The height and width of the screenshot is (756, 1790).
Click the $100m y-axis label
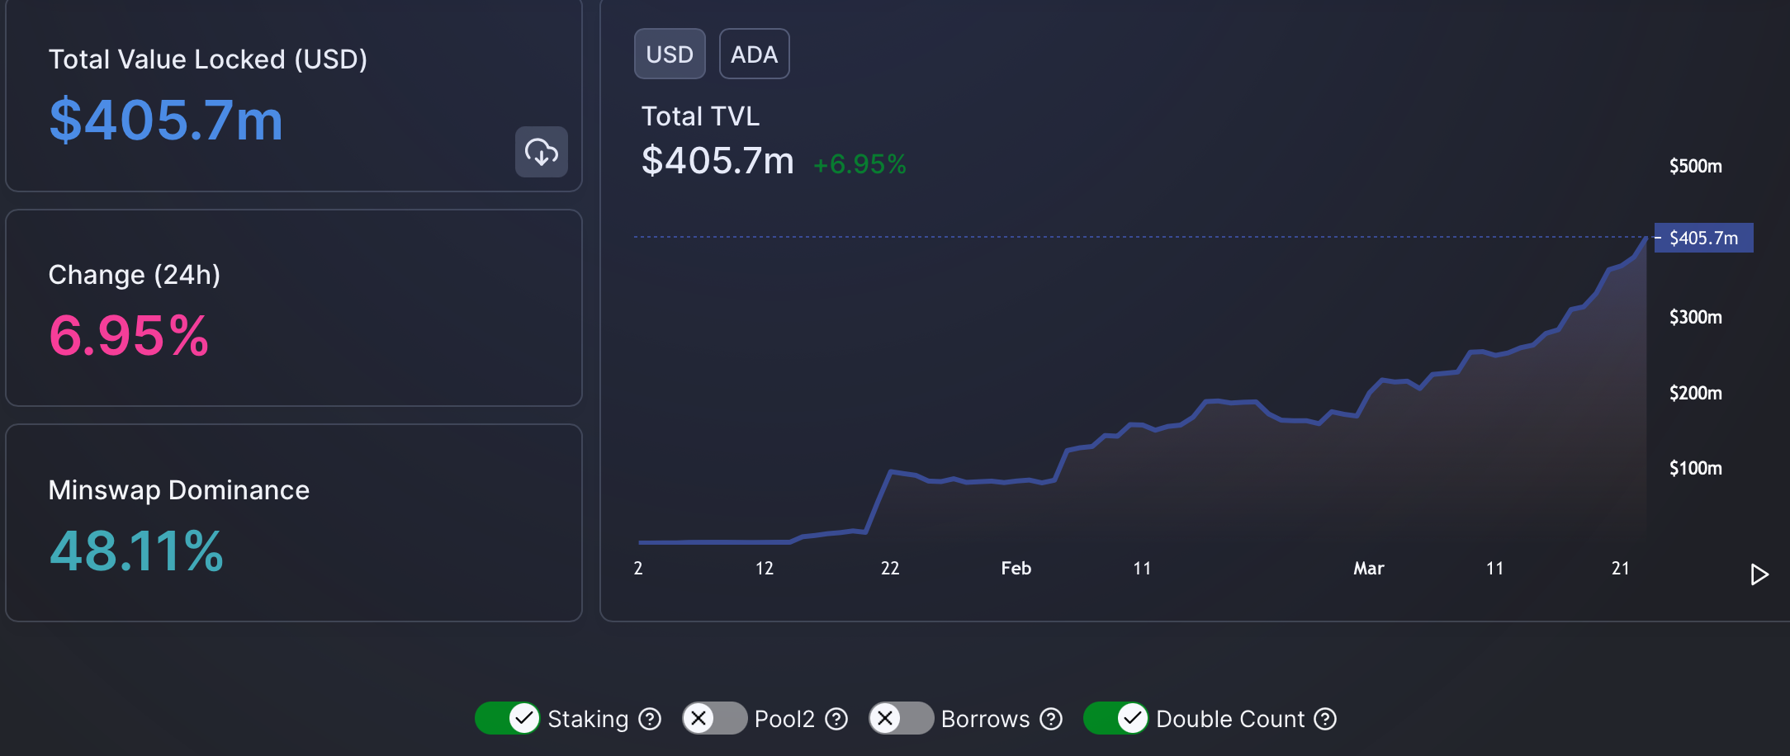tap(1696, 468)
